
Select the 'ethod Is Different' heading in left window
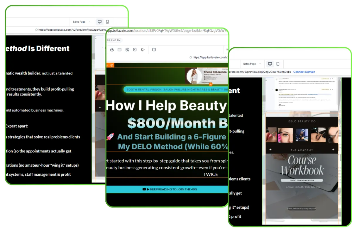(x=38, y=49)
